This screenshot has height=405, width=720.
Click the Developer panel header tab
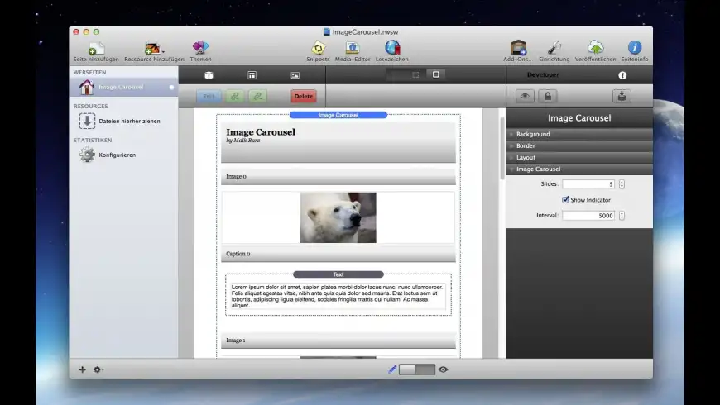(x=543, y=74)
